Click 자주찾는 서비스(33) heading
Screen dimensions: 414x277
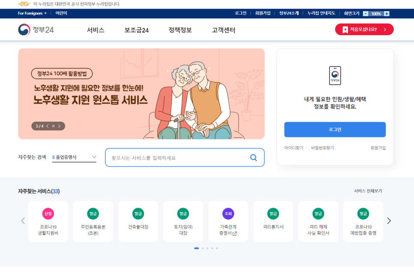coord(39,191)
